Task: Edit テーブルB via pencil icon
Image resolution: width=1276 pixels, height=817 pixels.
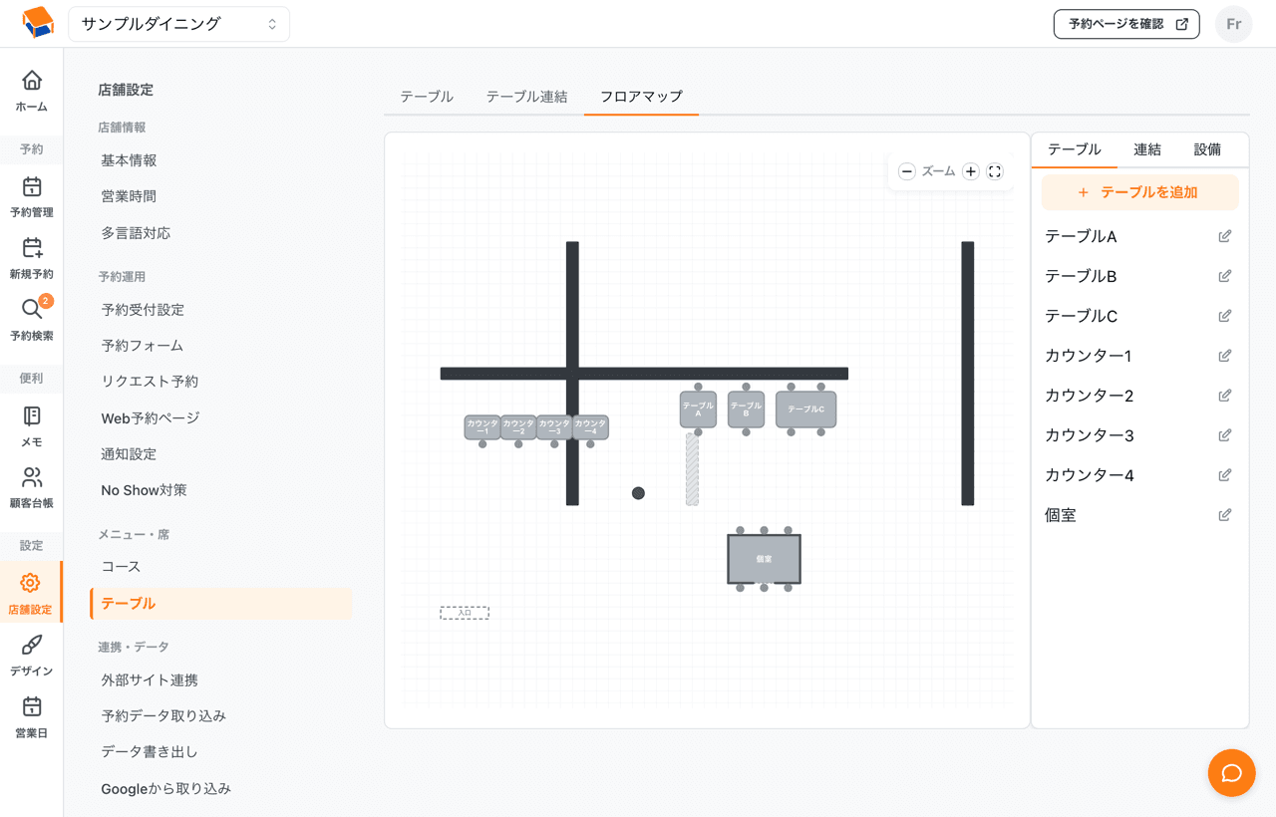Action: click(x=1225, y=276)
